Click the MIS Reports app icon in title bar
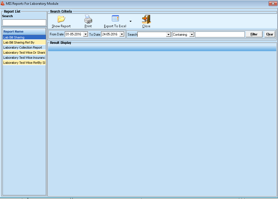The image size is (278, 199). [x=3, y=3]
